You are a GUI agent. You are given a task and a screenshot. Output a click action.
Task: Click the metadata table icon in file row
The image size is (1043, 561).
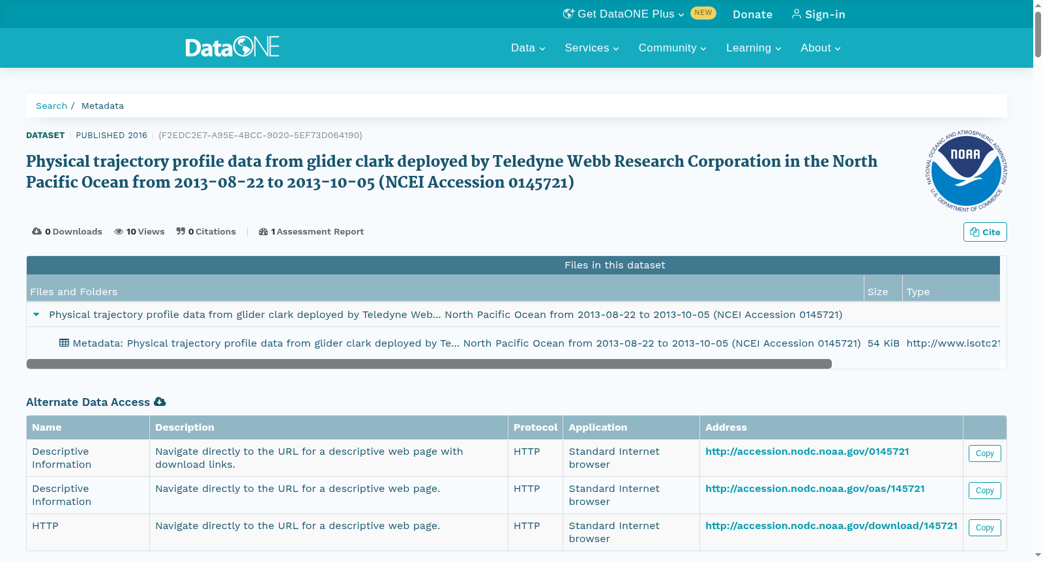click(x=64, y=343)
